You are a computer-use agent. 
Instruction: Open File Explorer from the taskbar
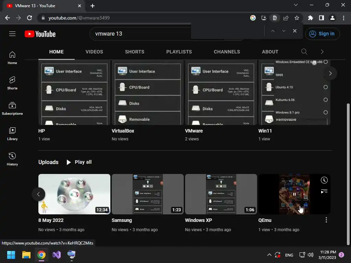(26, 255)
